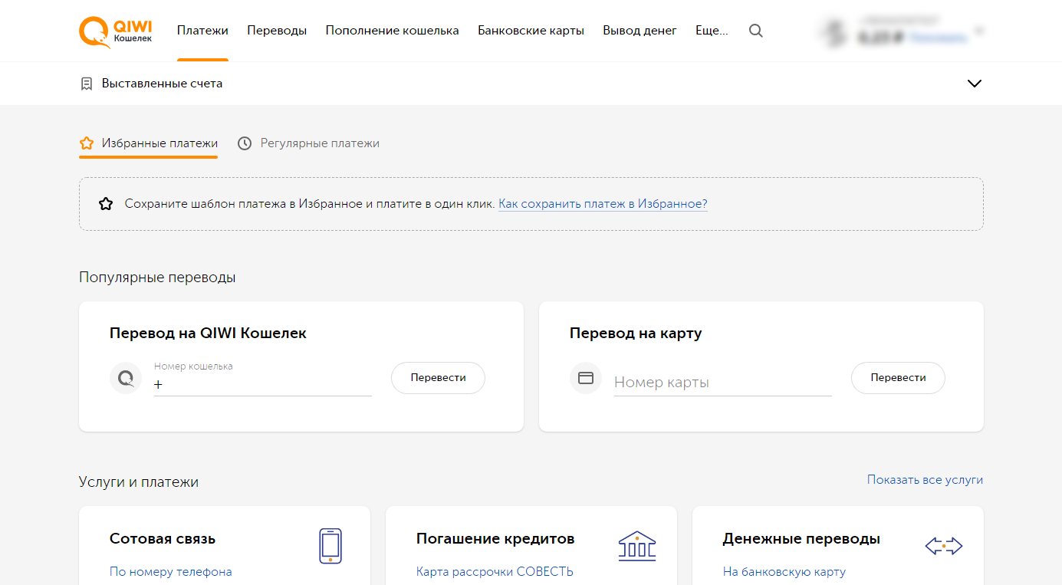
Task: Select the Избранные платежи tab
Action: tap(159, 143)
